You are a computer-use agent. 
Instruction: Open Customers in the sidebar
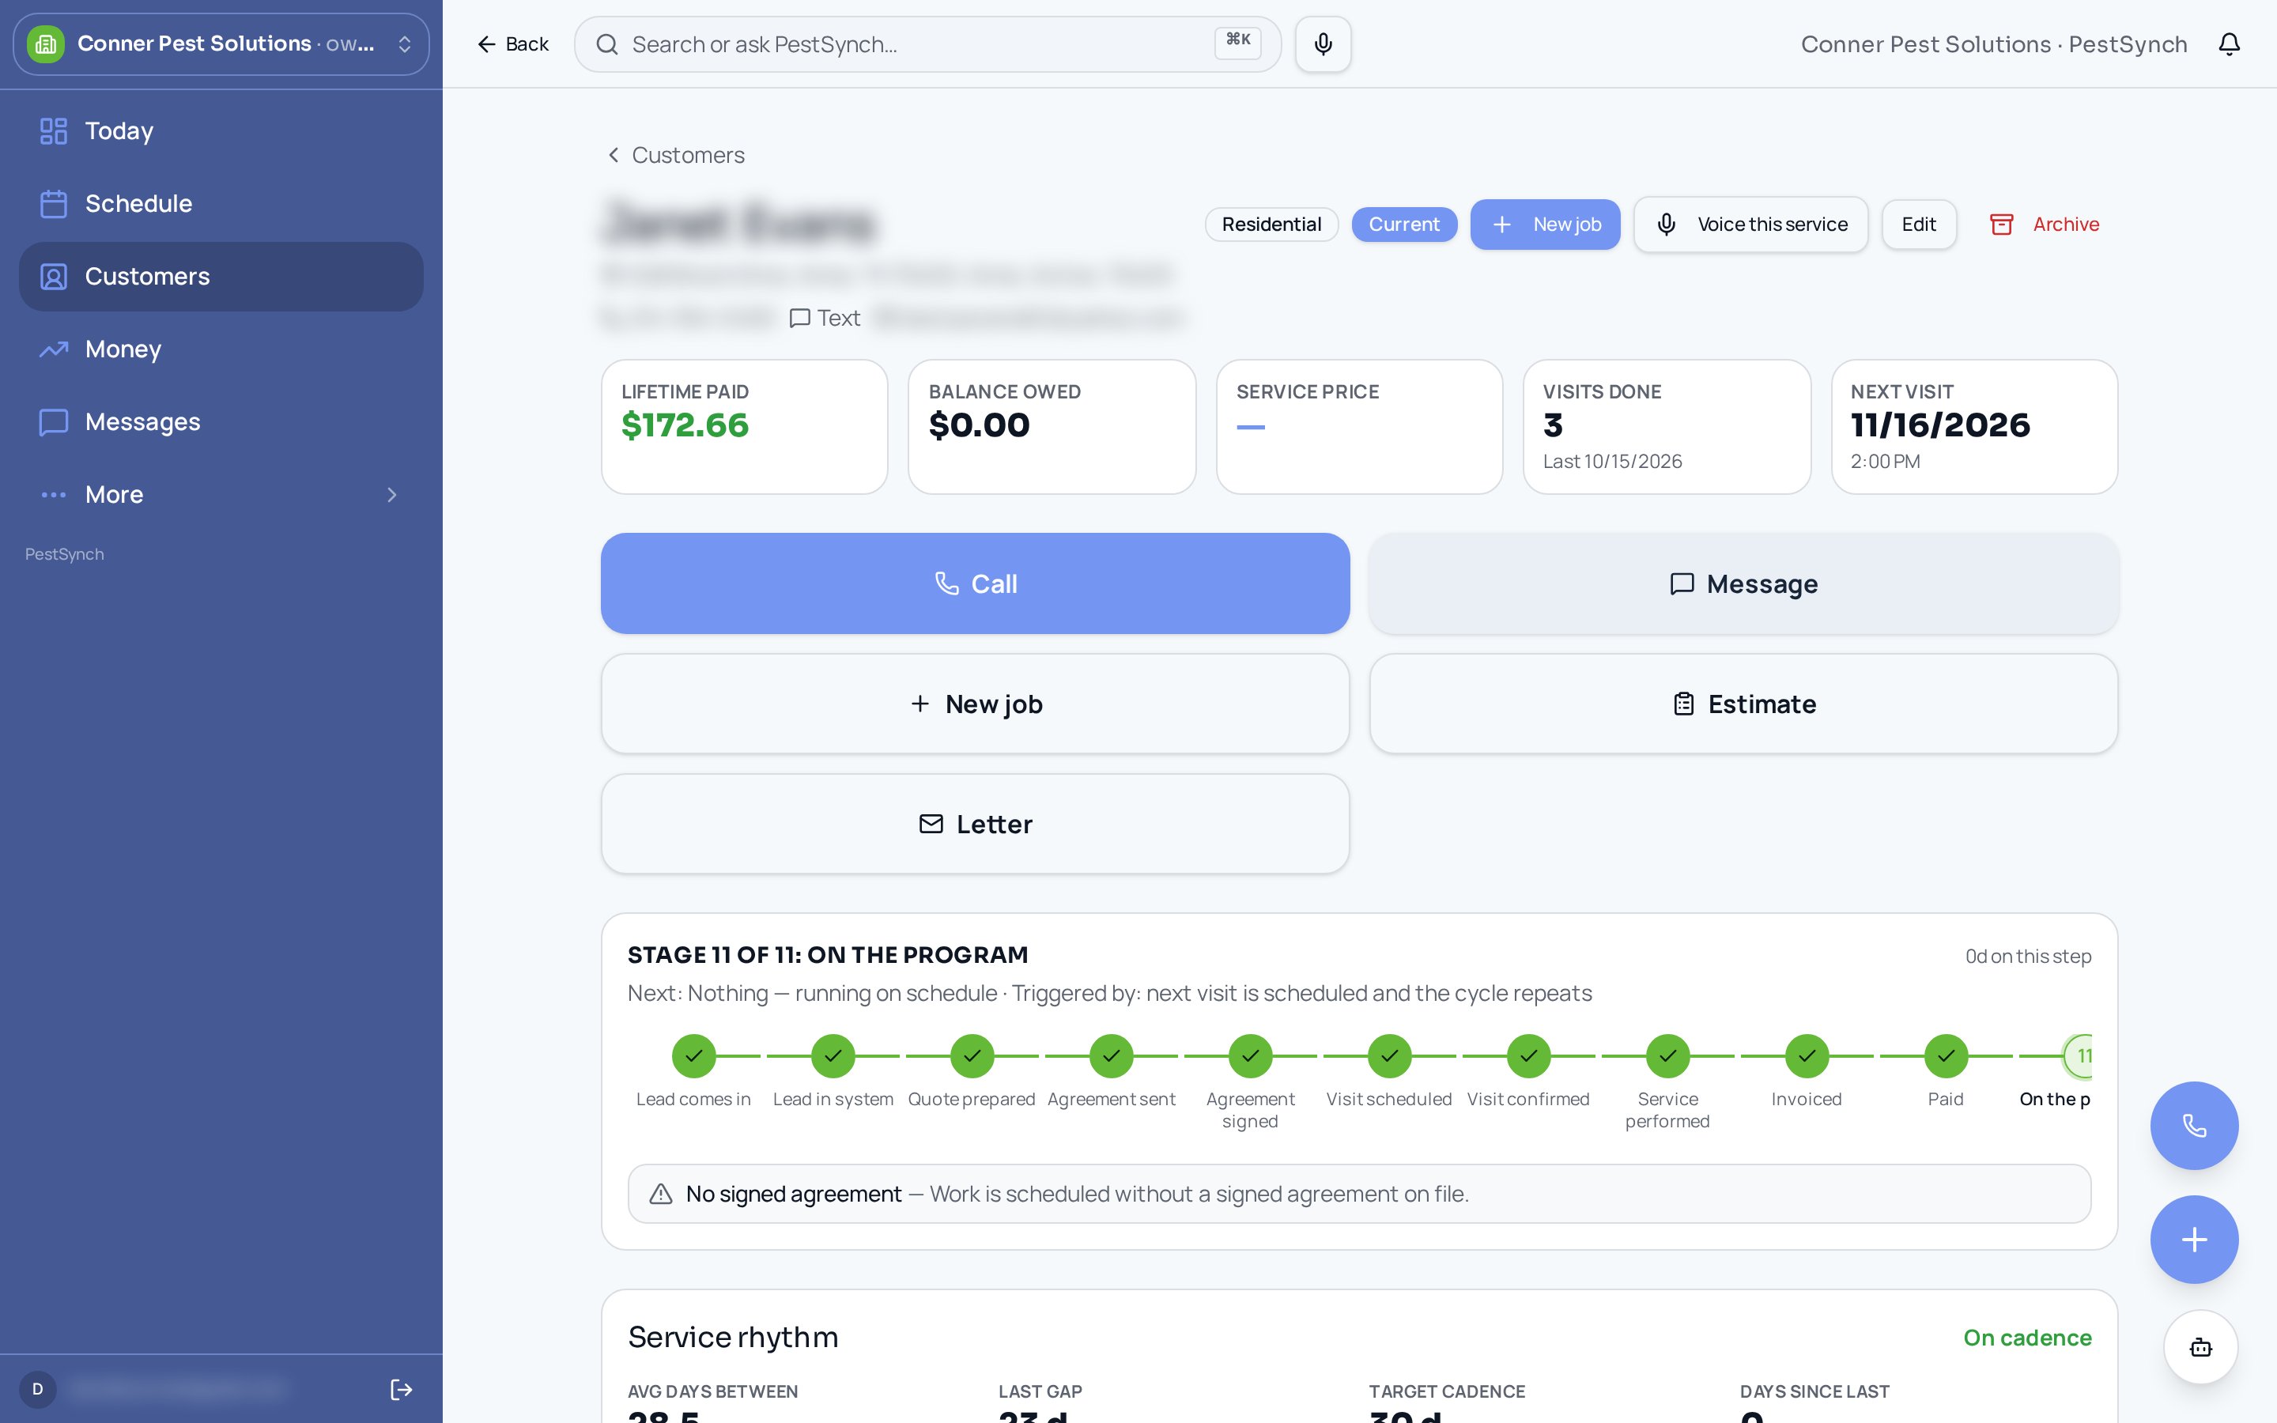click(221, 277)
